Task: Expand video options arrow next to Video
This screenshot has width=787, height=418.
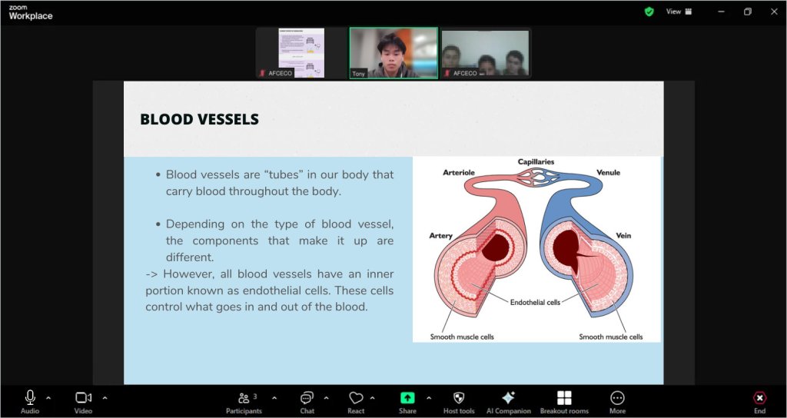Action: tap(105, 398)
